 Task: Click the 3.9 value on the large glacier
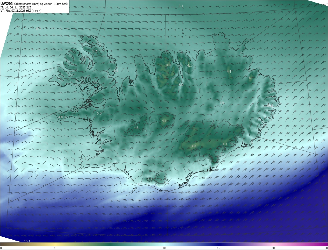pyautogui.click(x=193, y=146)
